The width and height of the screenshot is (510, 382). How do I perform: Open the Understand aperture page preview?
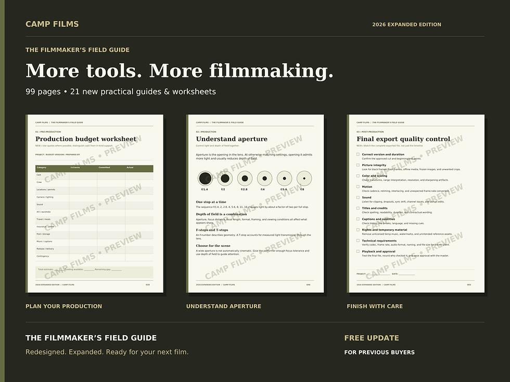pyautogui.click(x=255, y=203)
